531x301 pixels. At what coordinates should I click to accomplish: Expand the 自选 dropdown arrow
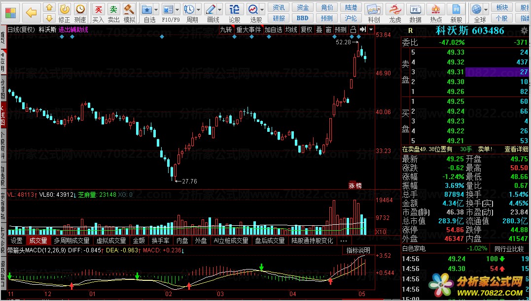156,9
